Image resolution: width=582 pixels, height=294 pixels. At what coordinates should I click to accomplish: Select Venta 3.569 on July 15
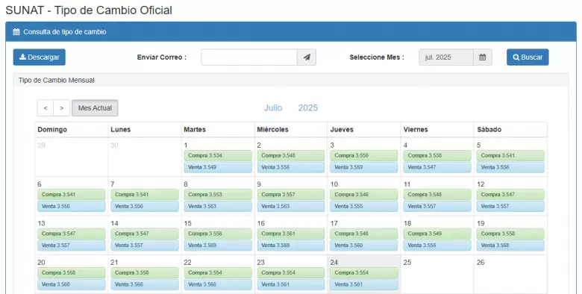[x=218, y=245]
